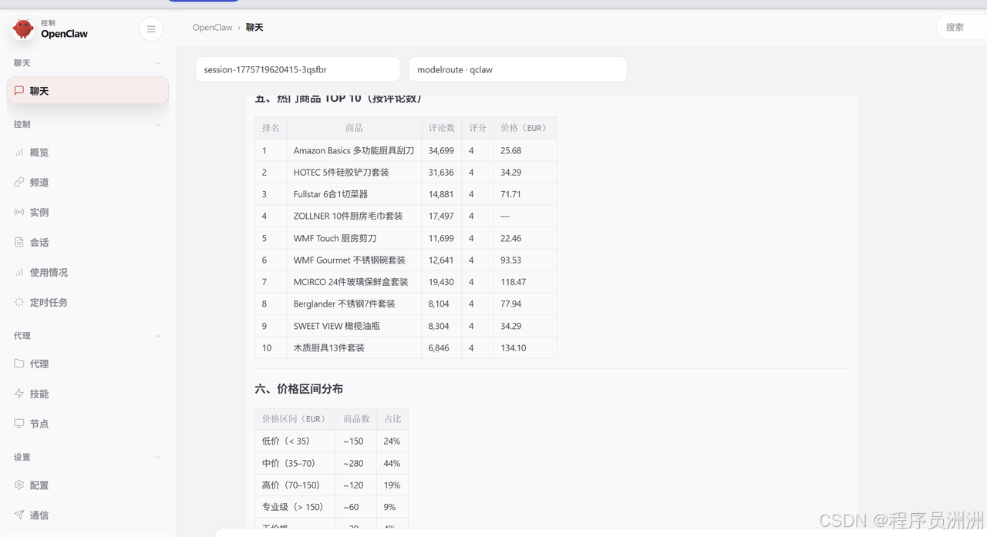Click the link icon beside 频道
This screenshot has height=537, width=987.
[19, 183]
